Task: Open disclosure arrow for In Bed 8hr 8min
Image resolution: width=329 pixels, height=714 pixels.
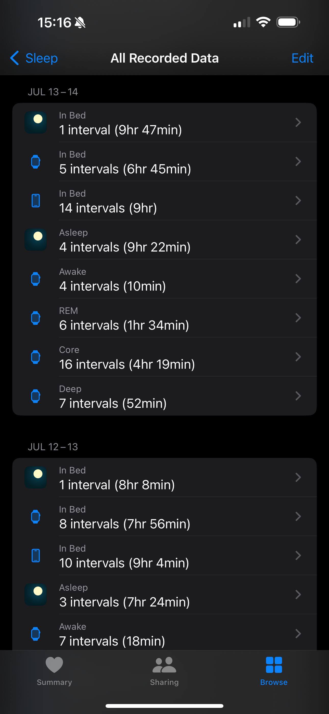Action: (298, 477)
